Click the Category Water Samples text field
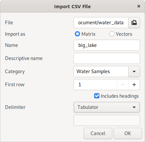The height and width of the screenshot is (142, 145). tap(101, 71)
